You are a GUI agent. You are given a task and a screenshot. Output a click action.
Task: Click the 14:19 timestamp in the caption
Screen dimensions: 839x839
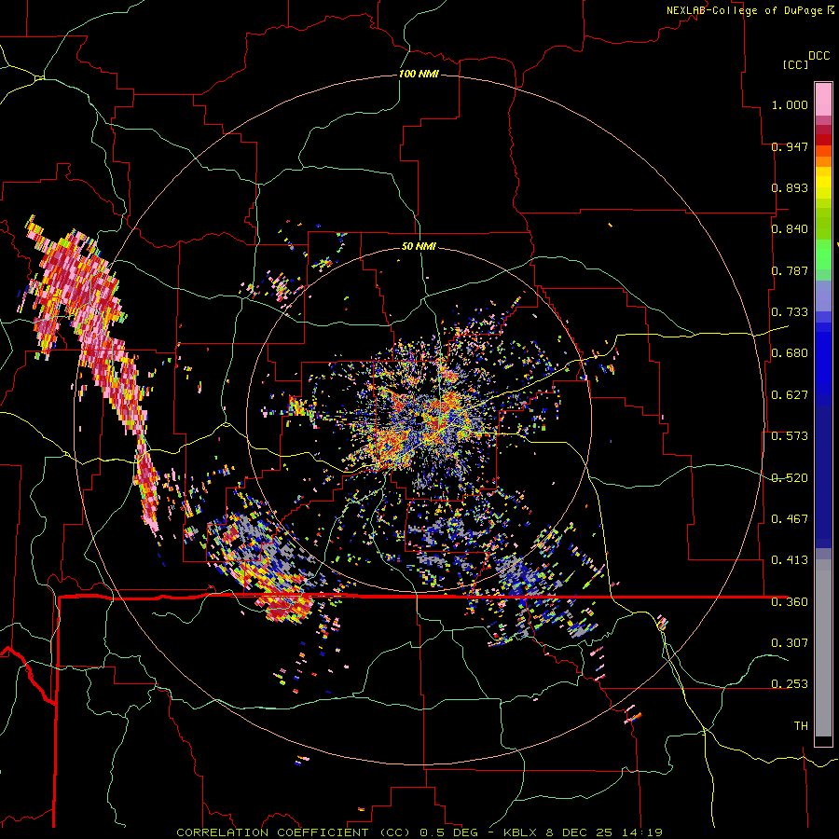click(642, 832)
